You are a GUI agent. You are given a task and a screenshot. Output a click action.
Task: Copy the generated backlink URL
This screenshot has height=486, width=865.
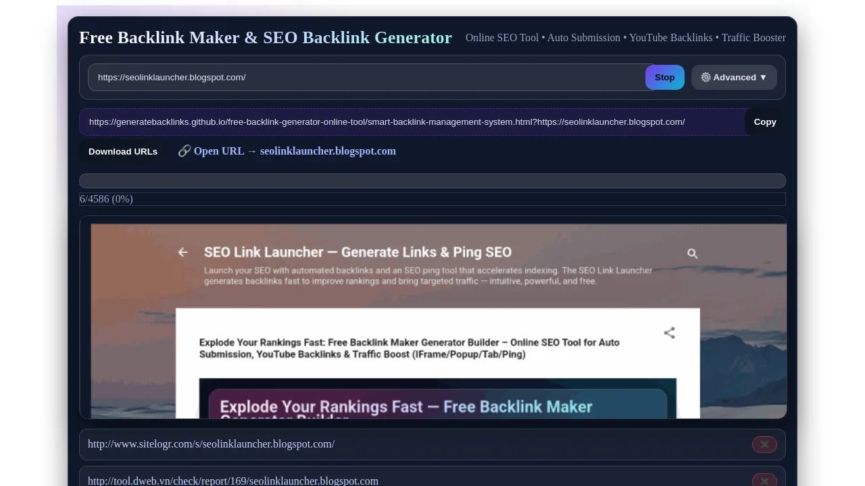[765, 122]
